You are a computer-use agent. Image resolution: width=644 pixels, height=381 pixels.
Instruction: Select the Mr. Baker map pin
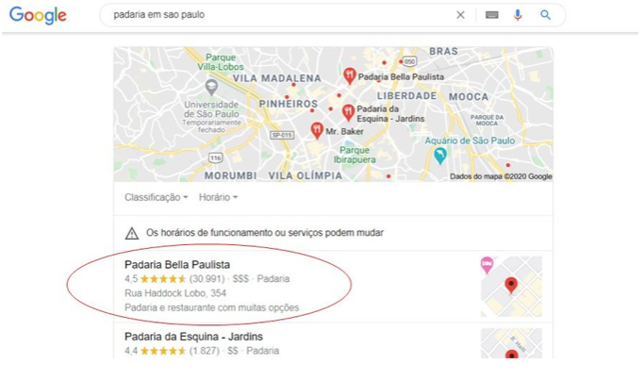316,130
